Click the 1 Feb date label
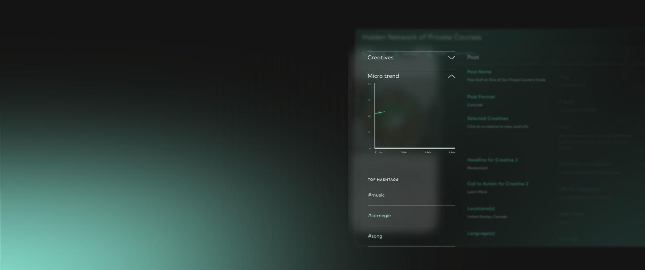This screenshot has width=645, height=270. (403, 152)
